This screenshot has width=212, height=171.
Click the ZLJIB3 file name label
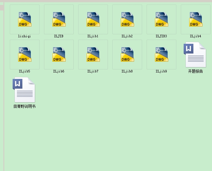tap(161, 36)
